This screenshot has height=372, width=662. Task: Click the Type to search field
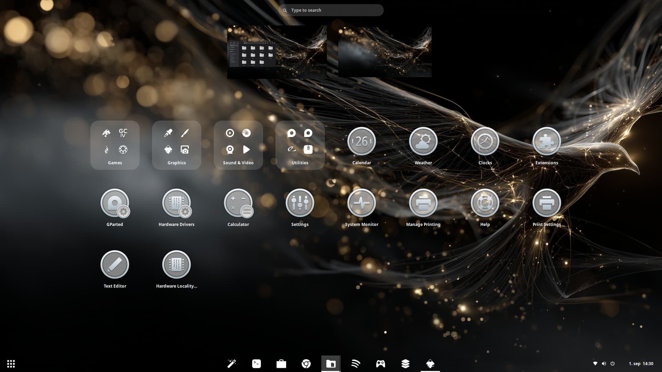(331, 10)
